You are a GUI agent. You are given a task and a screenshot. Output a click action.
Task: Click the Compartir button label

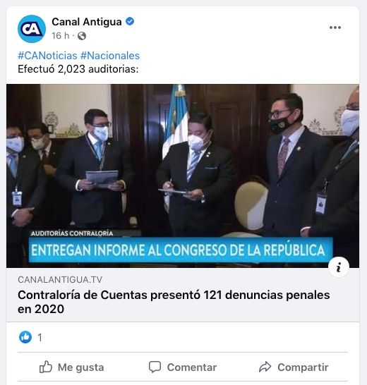pos(303,367)
